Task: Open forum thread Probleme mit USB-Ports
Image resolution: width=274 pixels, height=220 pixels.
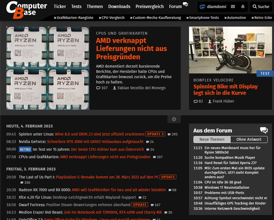Action: point(224,193)
